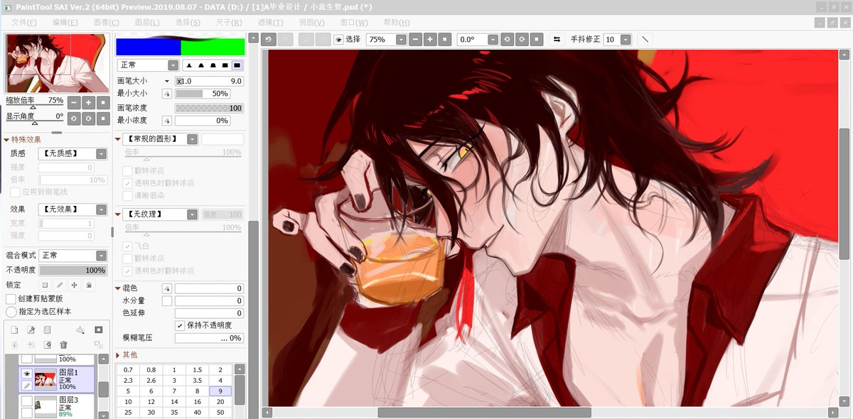Select the flat hard brush edge shape

(237, 65)
